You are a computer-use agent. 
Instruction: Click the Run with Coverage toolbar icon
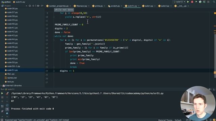click(x=196, y=2)
